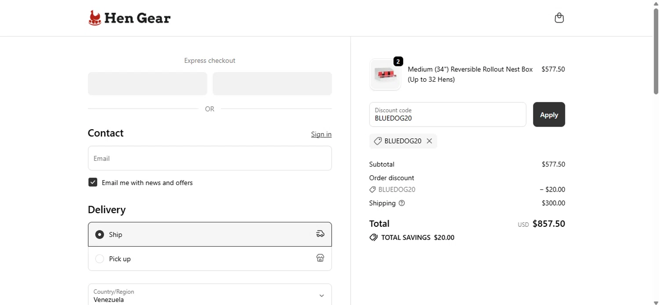Select the Ship delivery radio button
This screenshot has width=659, height=305.
pyautogui.click(x=100, y=234)
